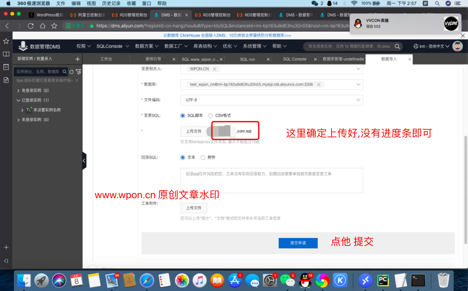Click the top database name search box

point(349,46)
